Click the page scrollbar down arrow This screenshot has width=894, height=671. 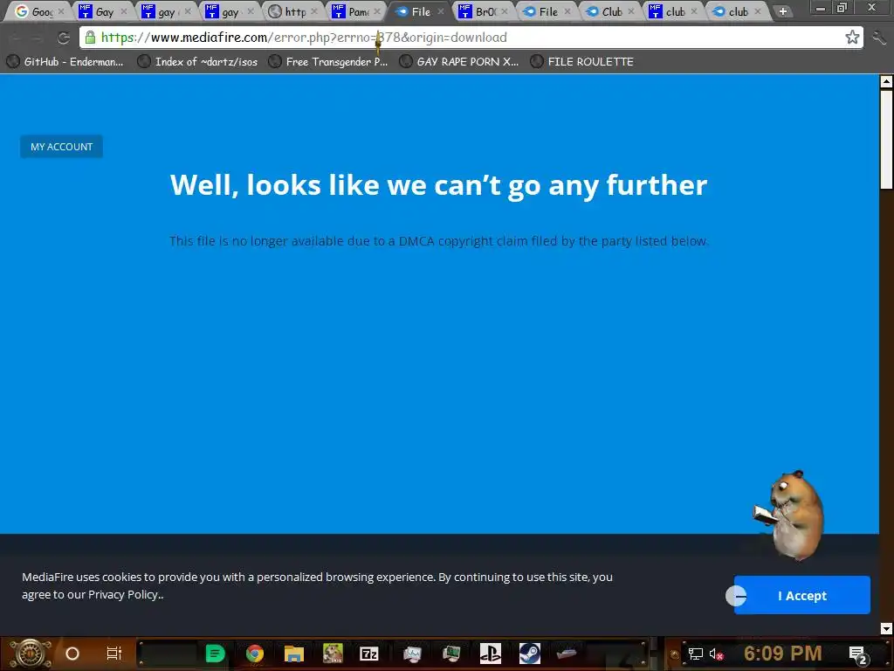(x=886, y=629)
